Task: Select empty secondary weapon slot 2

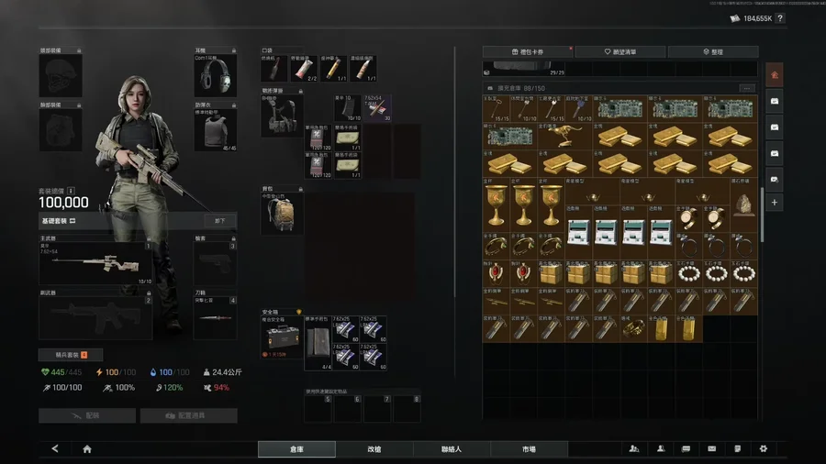Action: pos(95,318)
